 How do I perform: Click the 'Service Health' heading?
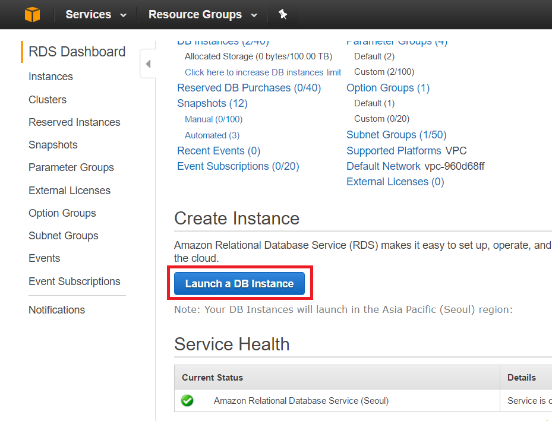[x=232, y=344]
